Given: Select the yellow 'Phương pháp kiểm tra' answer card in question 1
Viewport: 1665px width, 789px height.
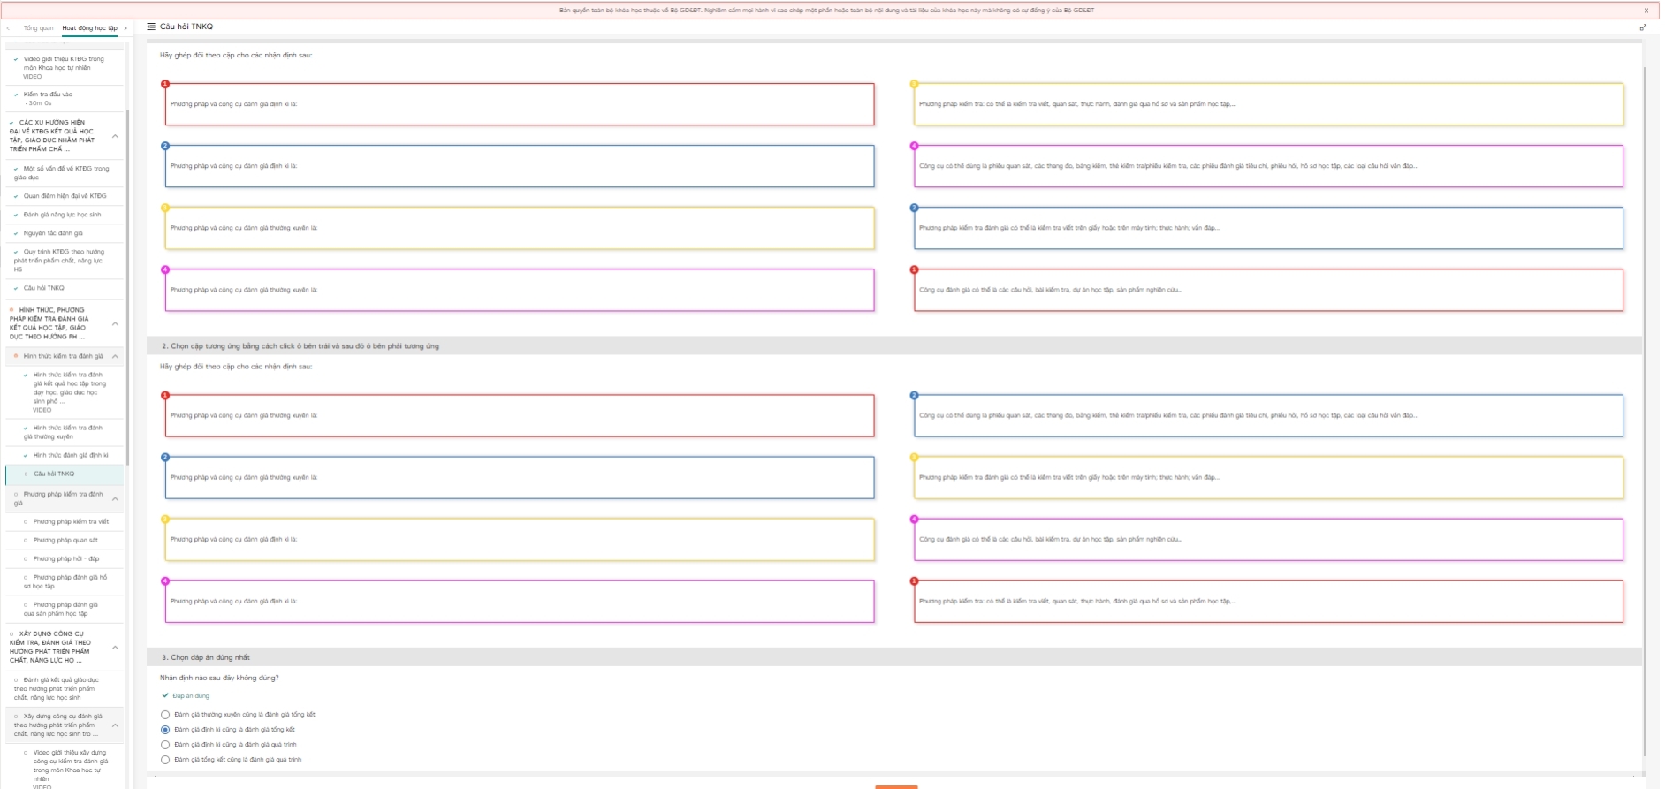Looking at the screenshot, I should [1268, 104].
